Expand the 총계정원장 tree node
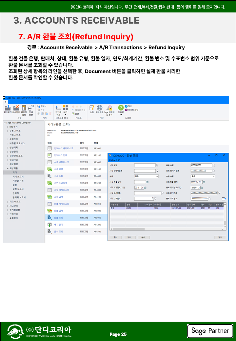Image resolution: width=236 pixels, height=341 pixels. (x=8, y=210)
